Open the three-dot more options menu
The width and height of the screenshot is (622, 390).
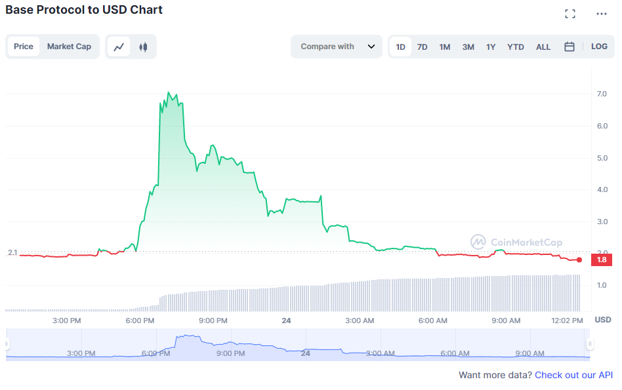point(602,14)
